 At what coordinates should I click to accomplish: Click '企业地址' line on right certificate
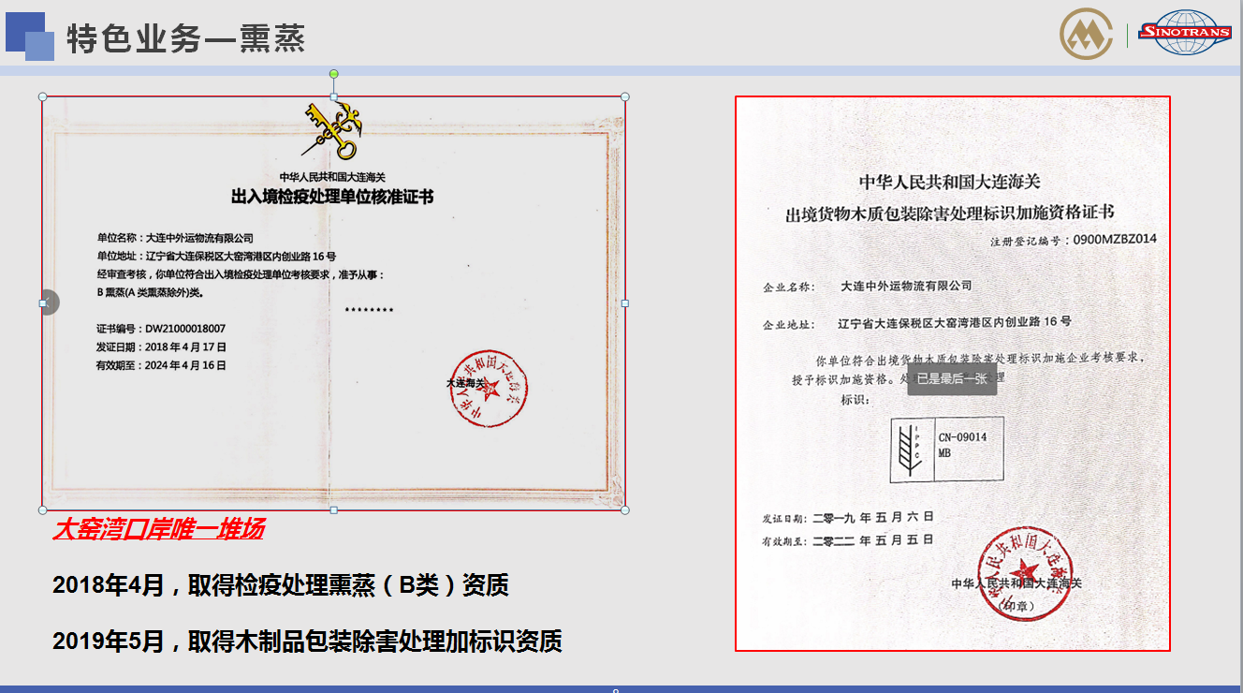click(x=917, y=322)
